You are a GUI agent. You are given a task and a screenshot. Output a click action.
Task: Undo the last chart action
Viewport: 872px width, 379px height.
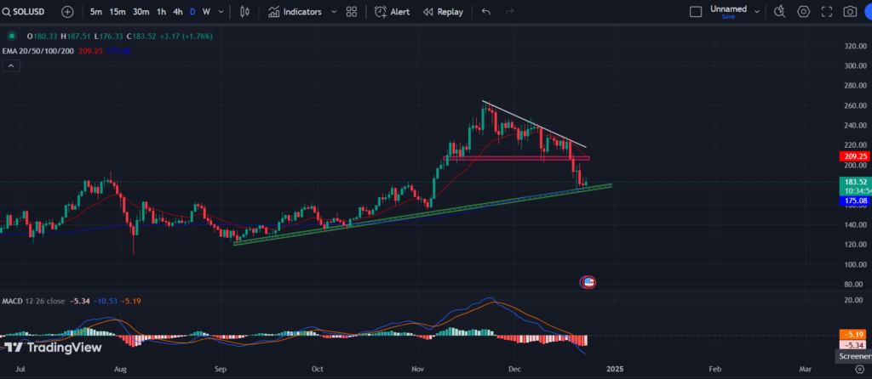pos(486,12)
